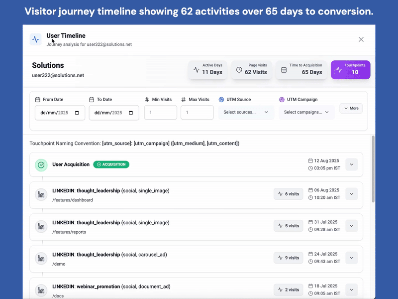Viewport: 398px width, 299px height.
Task: Click the pulse icon in Touchpoints card
Action: 339,69
